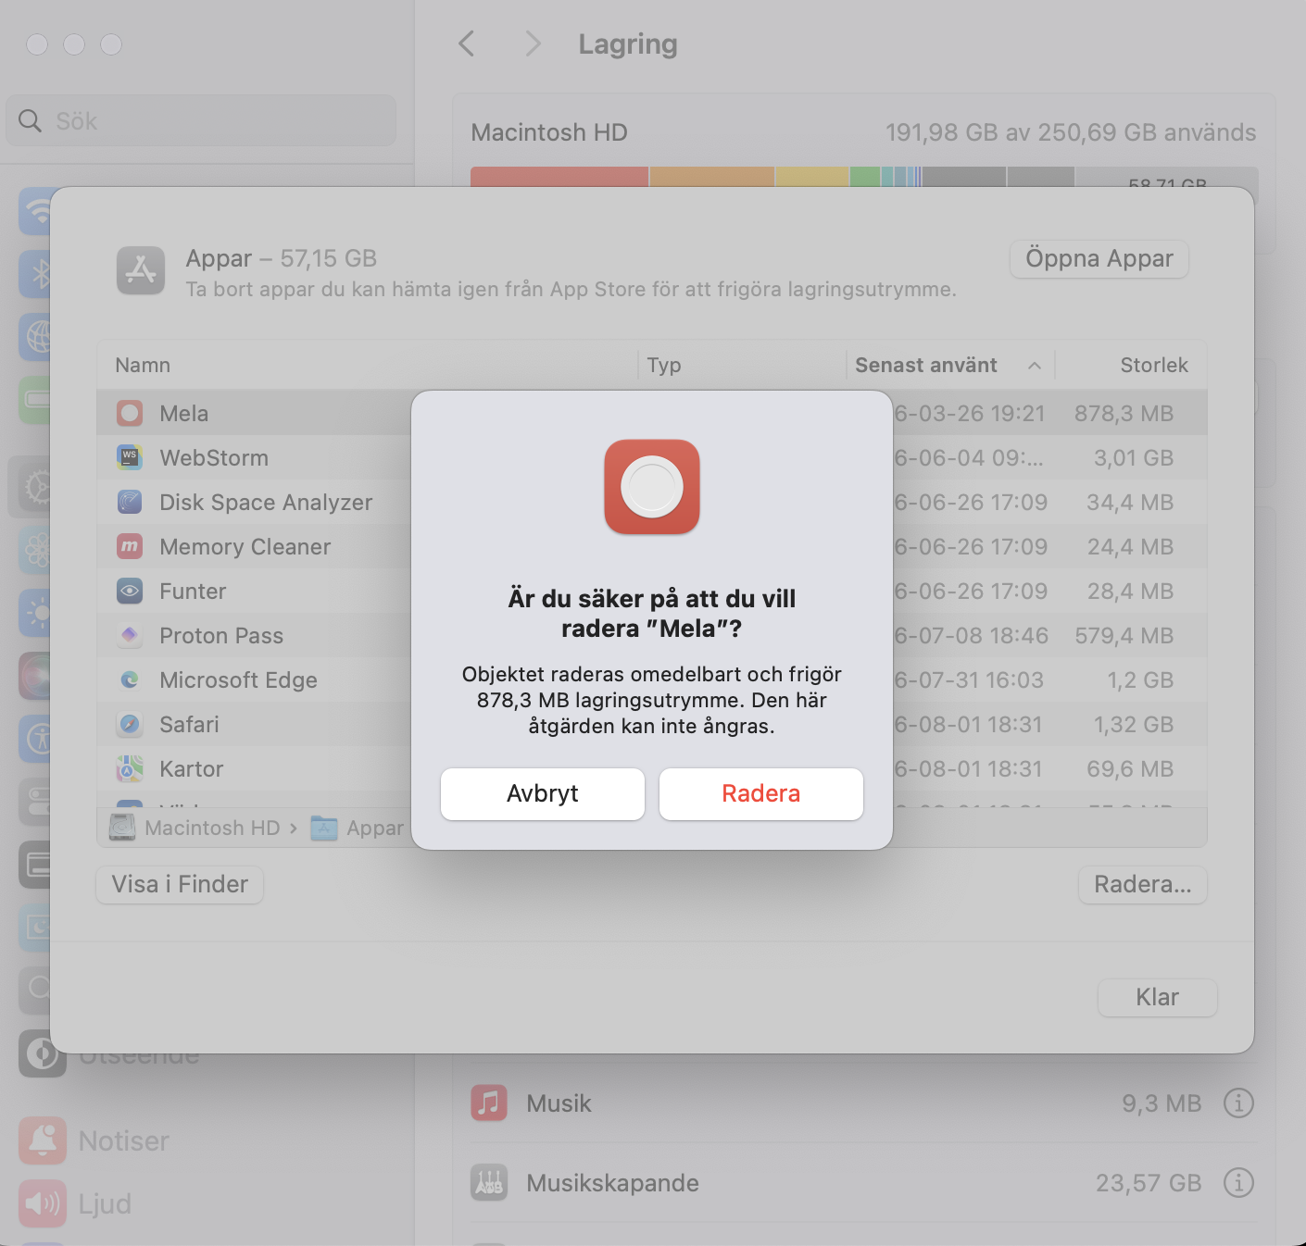The height and width of the screenshot is (1246, 1306).
Task: Go forward with the right chevron
Action: click(533, 44)
